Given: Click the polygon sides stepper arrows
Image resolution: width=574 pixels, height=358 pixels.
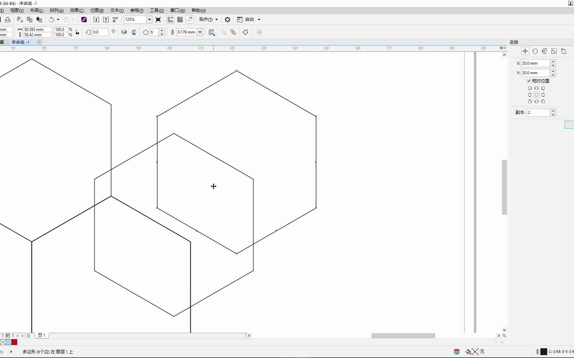Looking at the screenshot, I should tap(162, 32).
